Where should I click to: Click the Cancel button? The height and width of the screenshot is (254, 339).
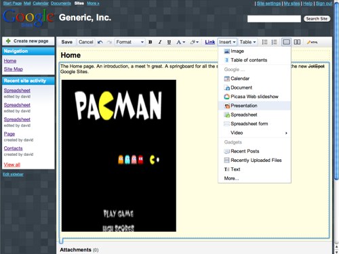pos(85,42)
